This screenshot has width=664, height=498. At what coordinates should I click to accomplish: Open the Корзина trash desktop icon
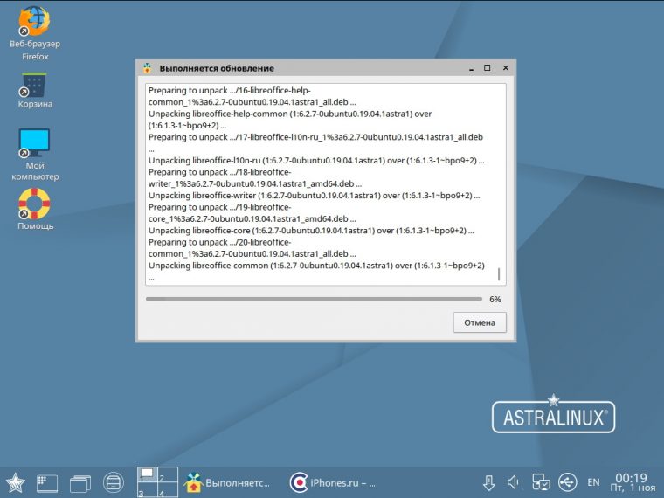[x=34, y=91]
